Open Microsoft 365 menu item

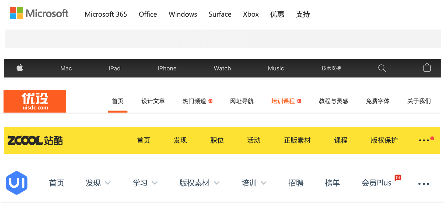point(106,14)
